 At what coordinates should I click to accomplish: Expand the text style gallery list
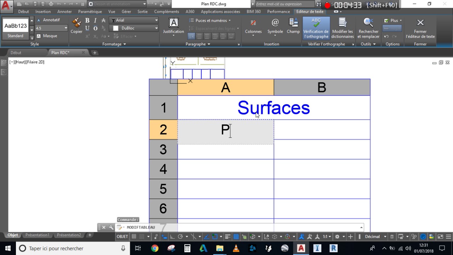click(32, 37)
